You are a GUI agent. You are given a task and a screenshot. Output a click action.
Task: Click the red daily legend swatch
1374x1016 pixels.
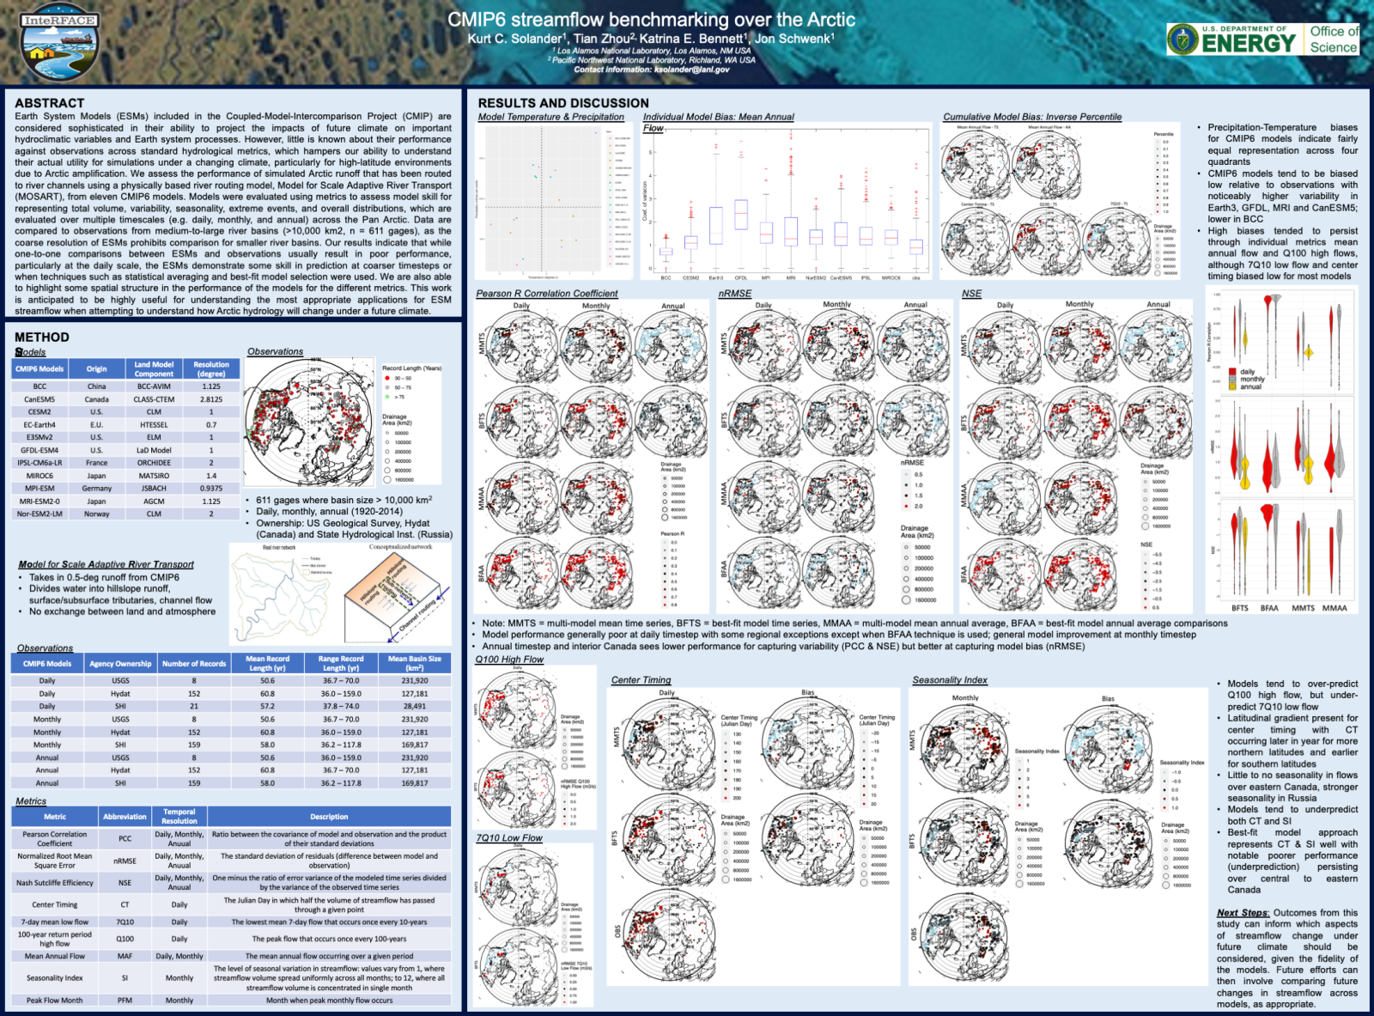point(1234,372)
